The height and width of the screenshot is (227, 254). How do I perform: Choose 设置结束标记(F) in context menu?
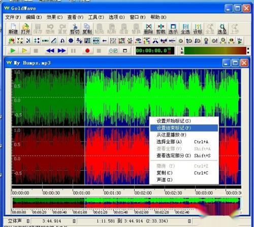(184, 128)
